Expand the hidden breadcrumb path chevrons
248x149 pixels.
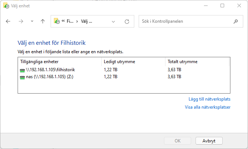point(63,21)
